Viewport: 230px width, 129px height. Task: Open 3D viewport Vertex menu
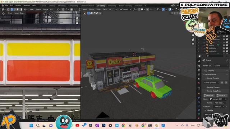tap(92, 9)
